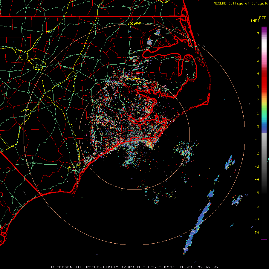
Task: Click the 6 value on color scale
Action: coord(258,47)
